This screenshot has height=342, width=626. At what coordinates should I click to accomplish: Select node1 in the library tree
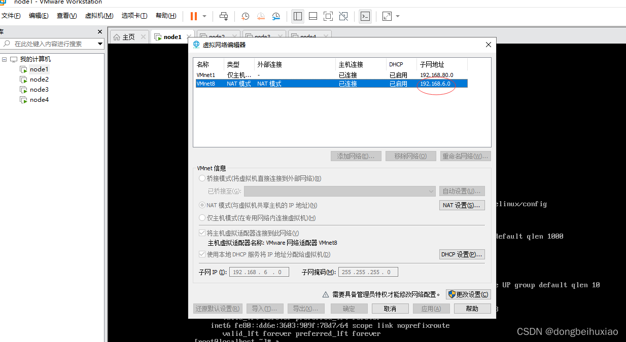click(x=39, y=69)
